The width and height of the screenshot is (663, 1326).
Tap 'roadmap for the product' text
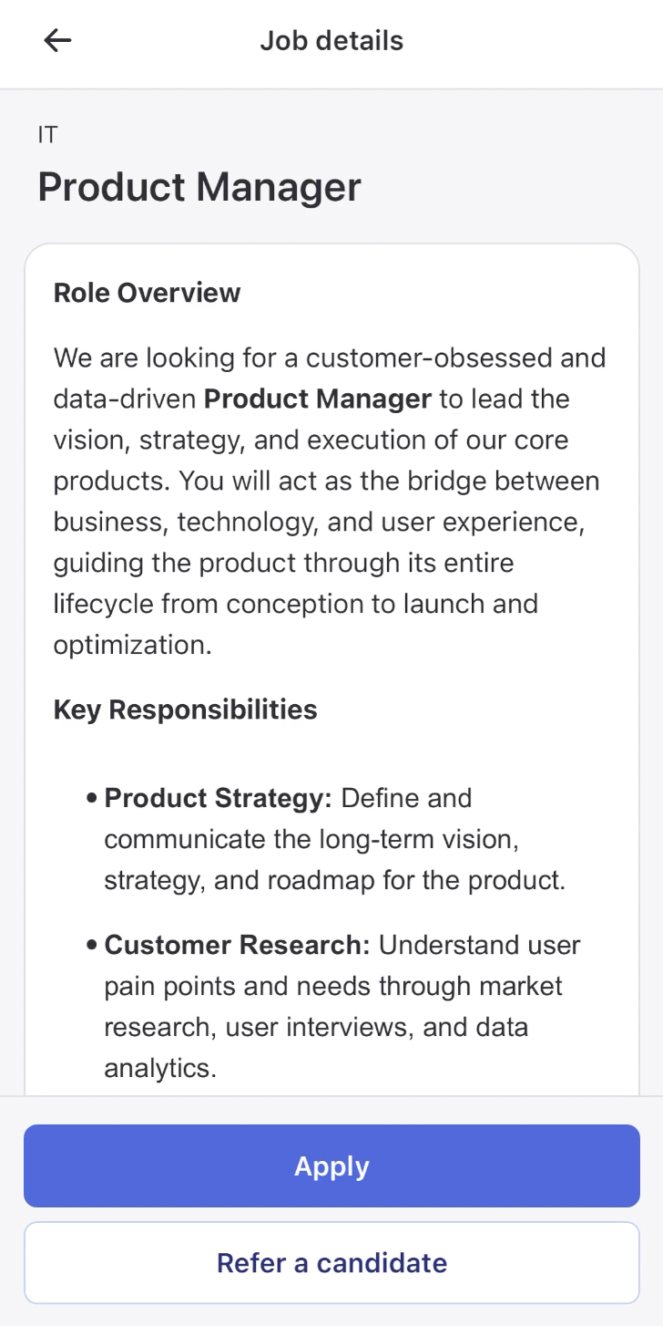(x=416, y=880)
